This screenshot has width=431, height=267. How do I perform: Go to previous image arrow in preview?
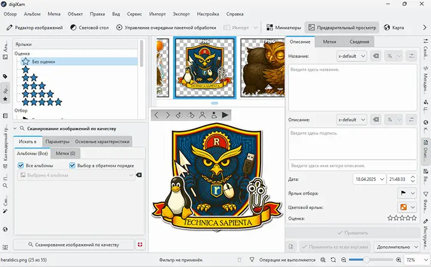tap(156, 115)
